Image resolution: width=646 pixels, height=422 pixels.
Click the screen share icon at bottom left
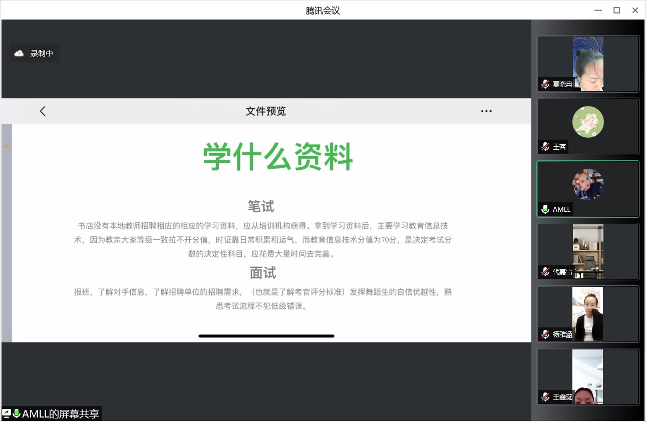point(7,413)
